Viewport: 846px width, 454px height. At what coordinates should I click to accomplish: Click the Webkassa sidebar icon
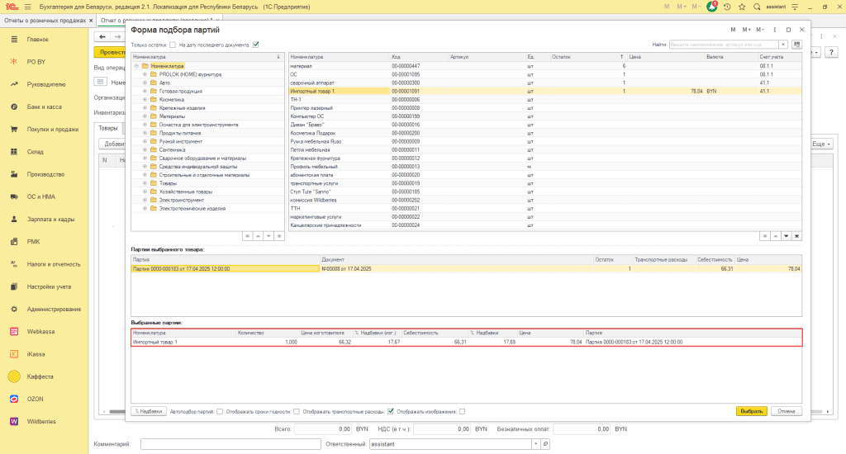coord(14,332)
